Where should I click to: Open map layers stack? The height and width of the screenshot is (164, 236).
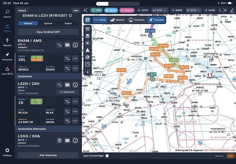pyautogui.click(x=88, y=36)
